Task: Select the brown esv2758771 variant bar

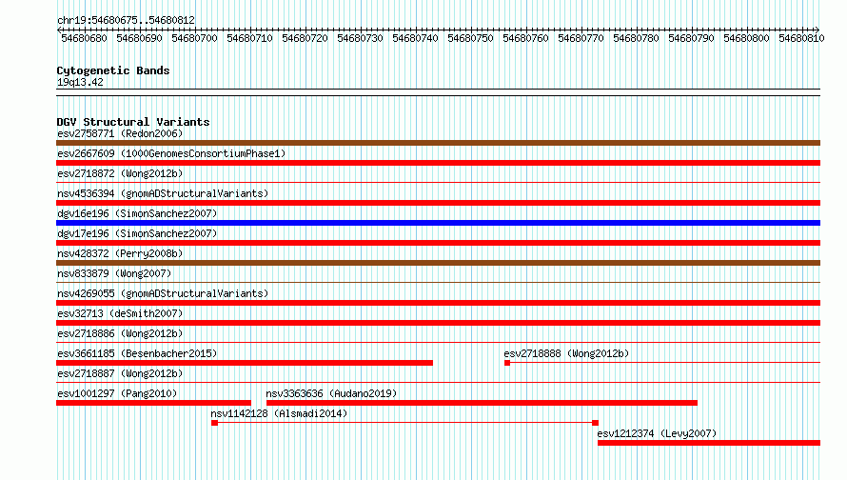Action: pos(438,143)
